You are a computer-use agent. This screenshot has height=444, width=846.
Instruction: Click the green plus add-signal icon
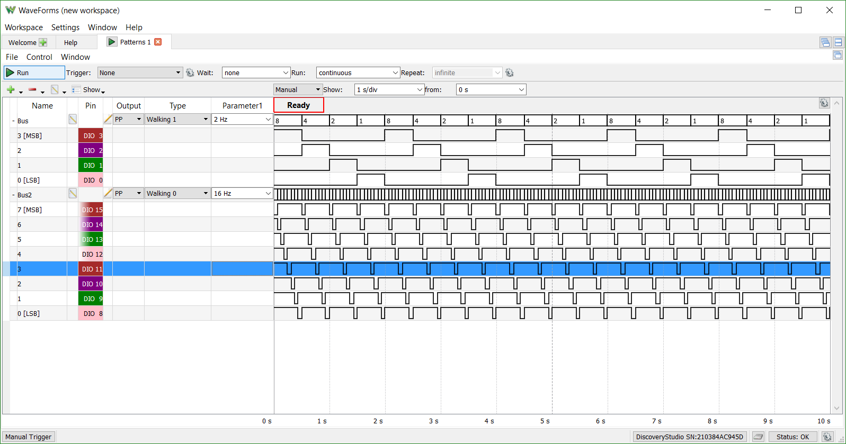11,89
